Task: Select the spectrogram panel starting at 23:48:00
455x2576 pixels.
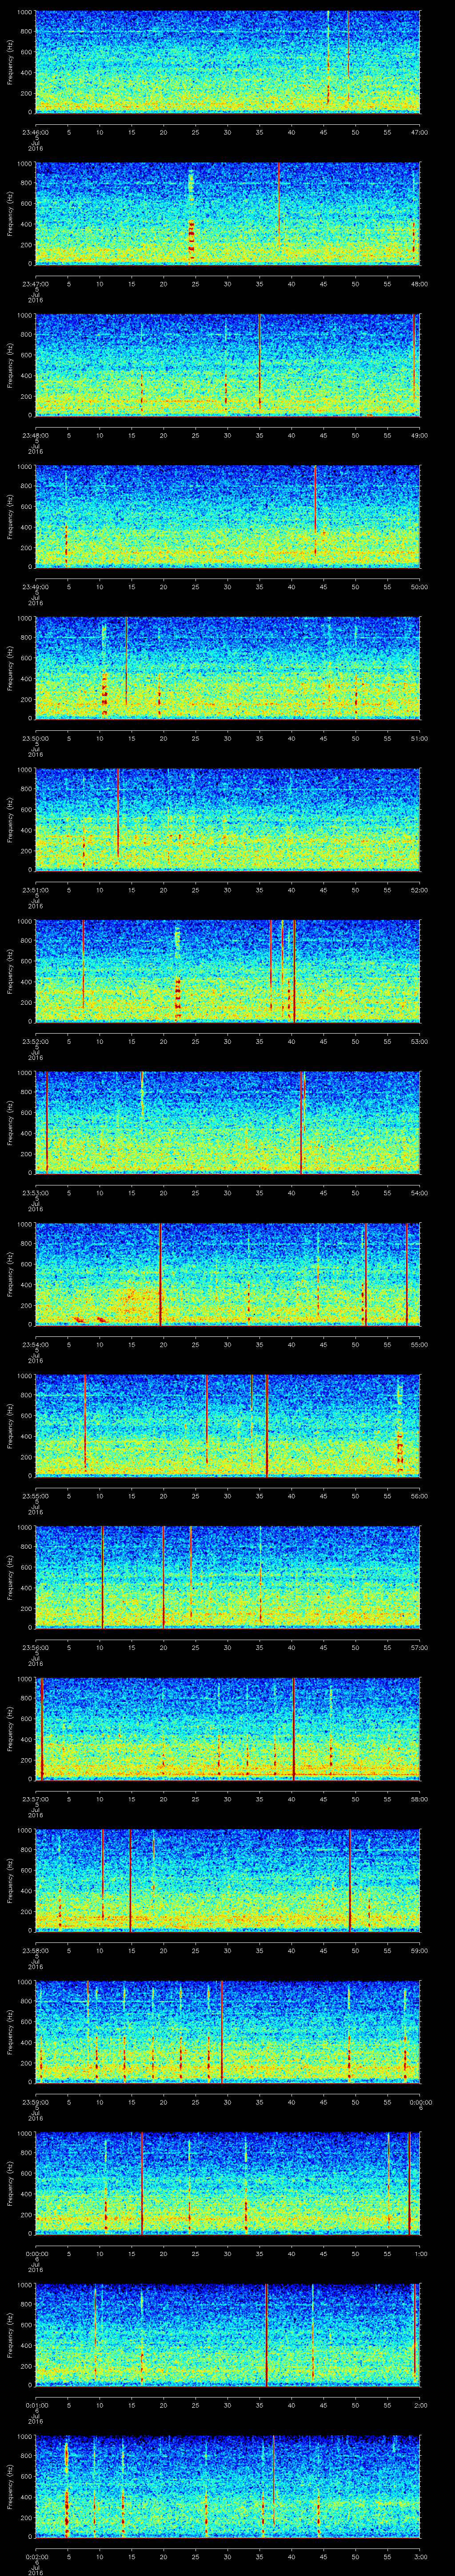Action: (228, 364)
